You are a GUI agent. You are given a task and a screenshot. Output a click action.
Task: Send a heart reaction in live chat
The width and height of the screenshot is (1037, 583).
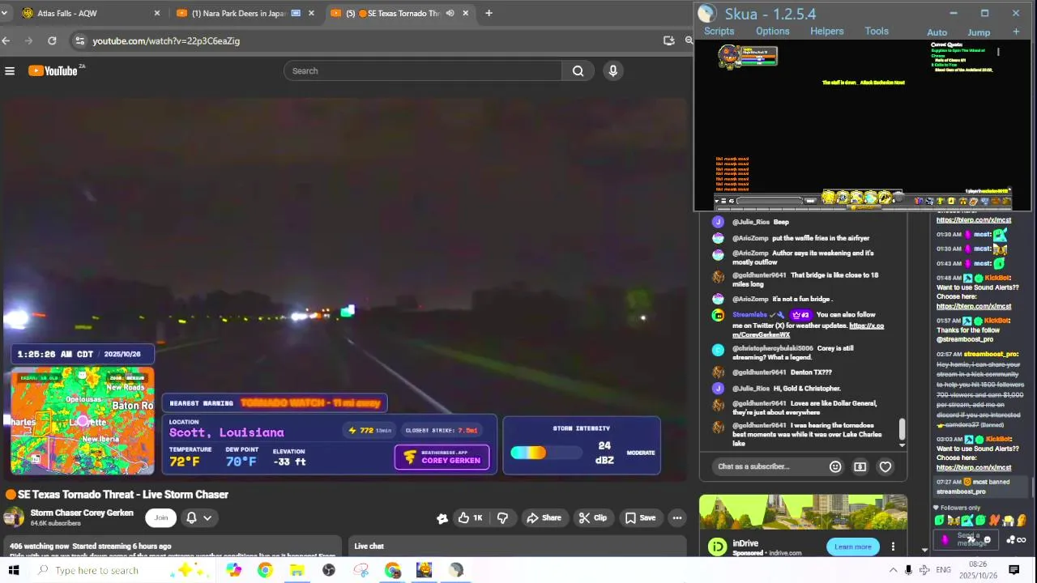(x=886, y=466)
